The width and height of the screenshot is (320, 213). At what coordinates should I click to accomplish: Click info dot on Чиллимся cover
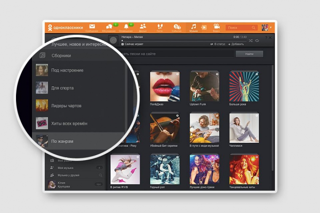pyautogui.click(x=257, y=116)
